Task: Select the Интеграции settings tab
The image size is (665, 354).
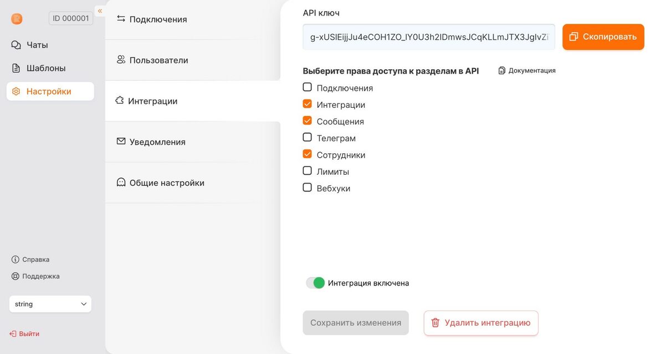Action: pos(193,101)
